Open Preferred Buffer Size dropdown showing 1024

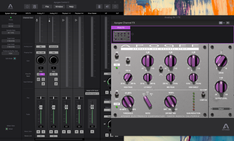coord(11,53)
